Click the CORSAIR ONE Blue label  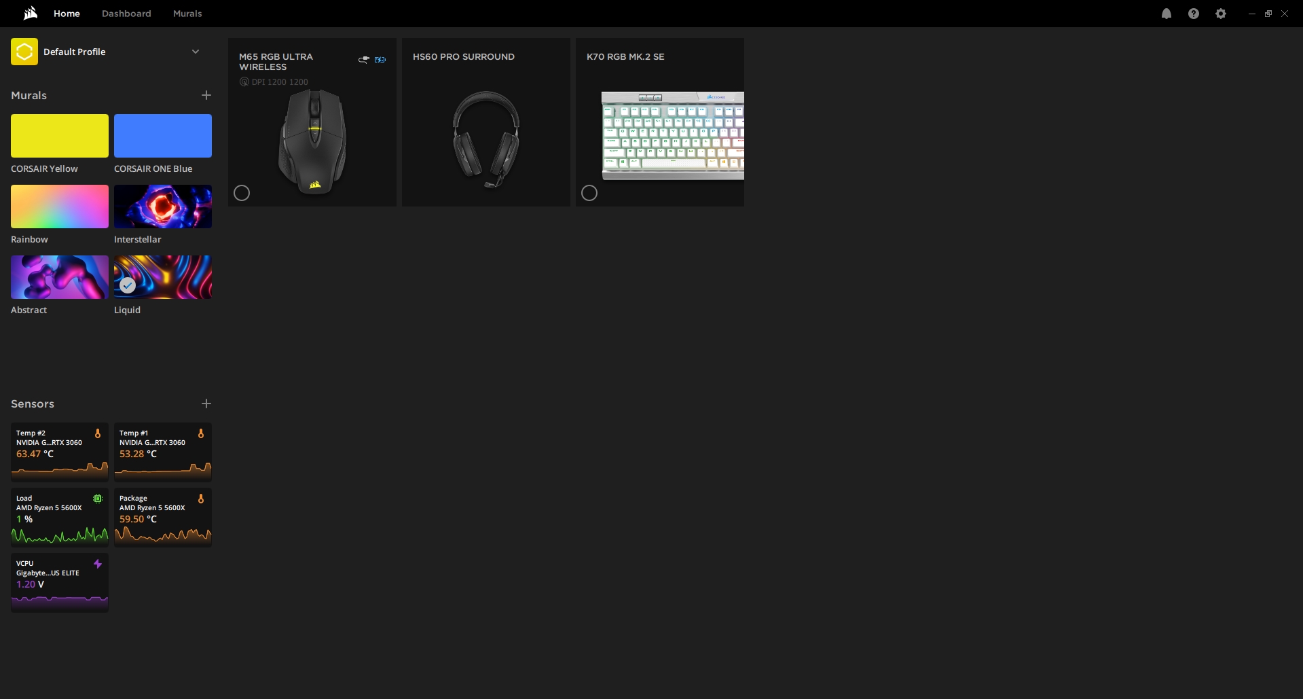click(153, 168)
